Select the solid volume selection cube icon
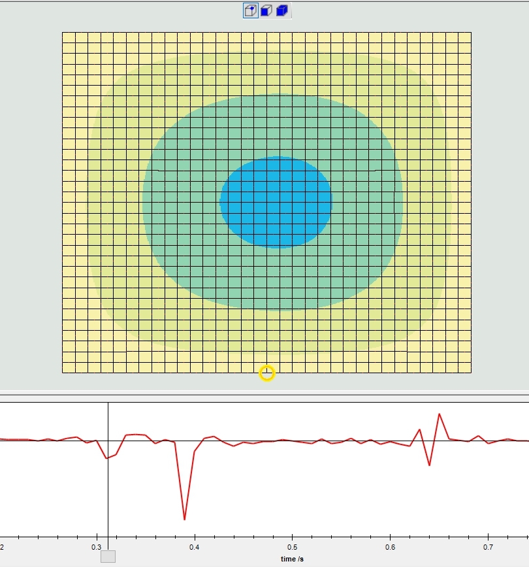 pyautogui.click(x=282, y=10)
